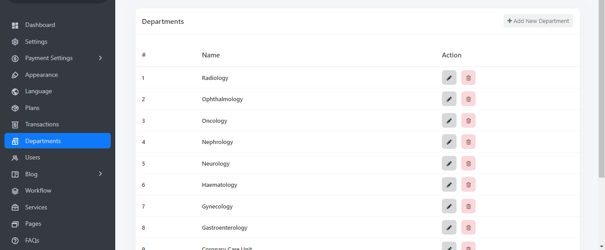Open Settings from the sidebar
605x250 pixels.
pos(36,42)
